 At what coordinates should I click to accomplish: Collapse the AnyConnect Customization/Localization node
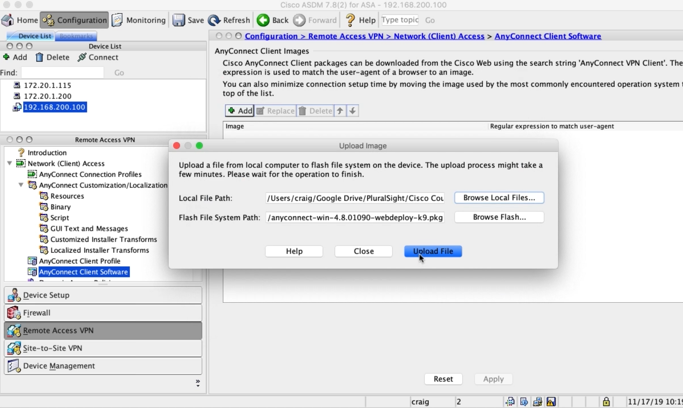[x=21, y=185]
